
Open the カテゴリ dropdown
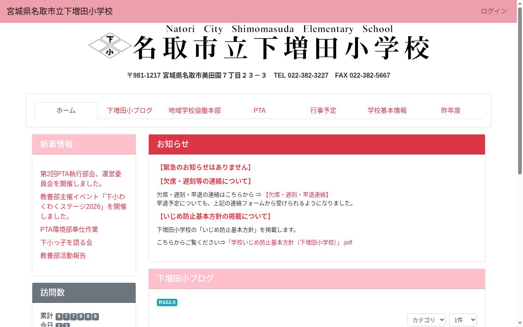[427, 320]
